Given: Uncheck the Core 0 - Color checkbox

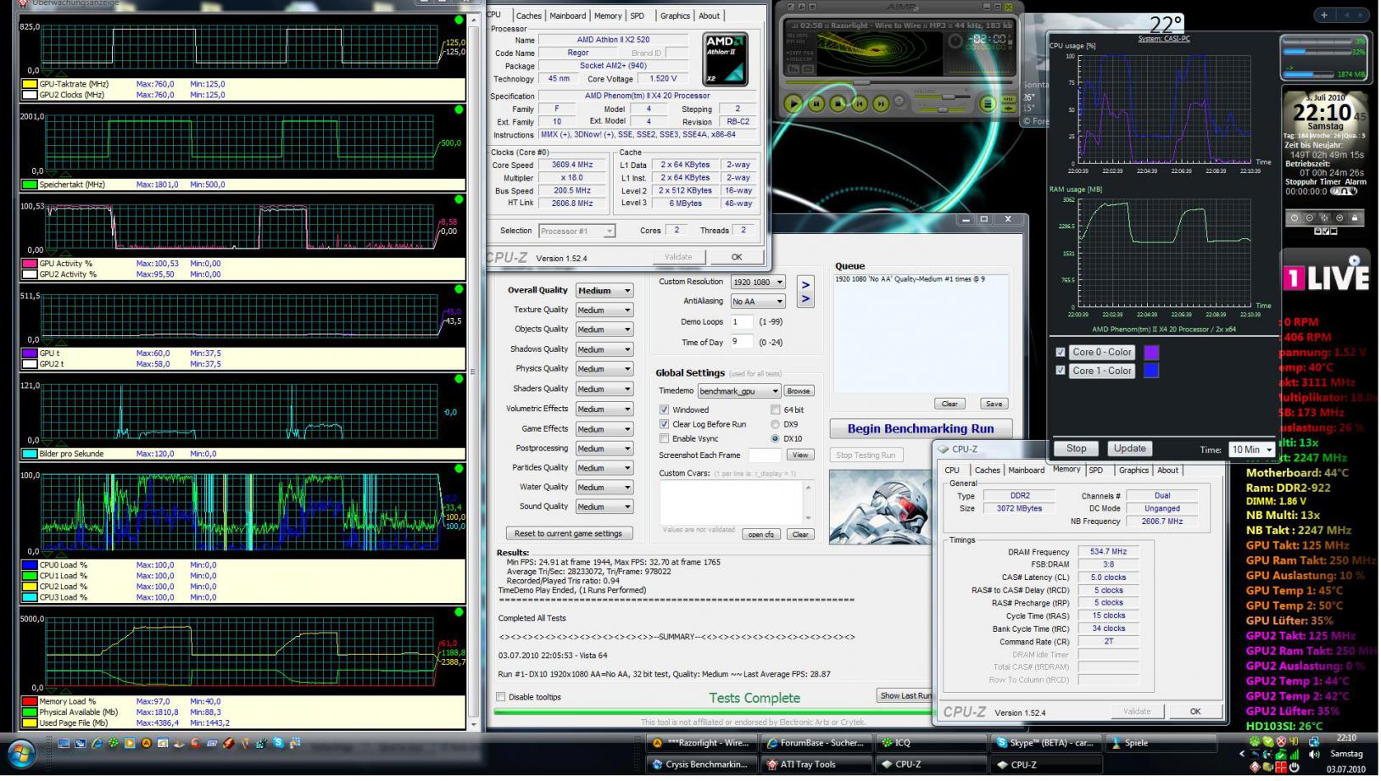Looking at the screenshot, I should (1060, 352).
